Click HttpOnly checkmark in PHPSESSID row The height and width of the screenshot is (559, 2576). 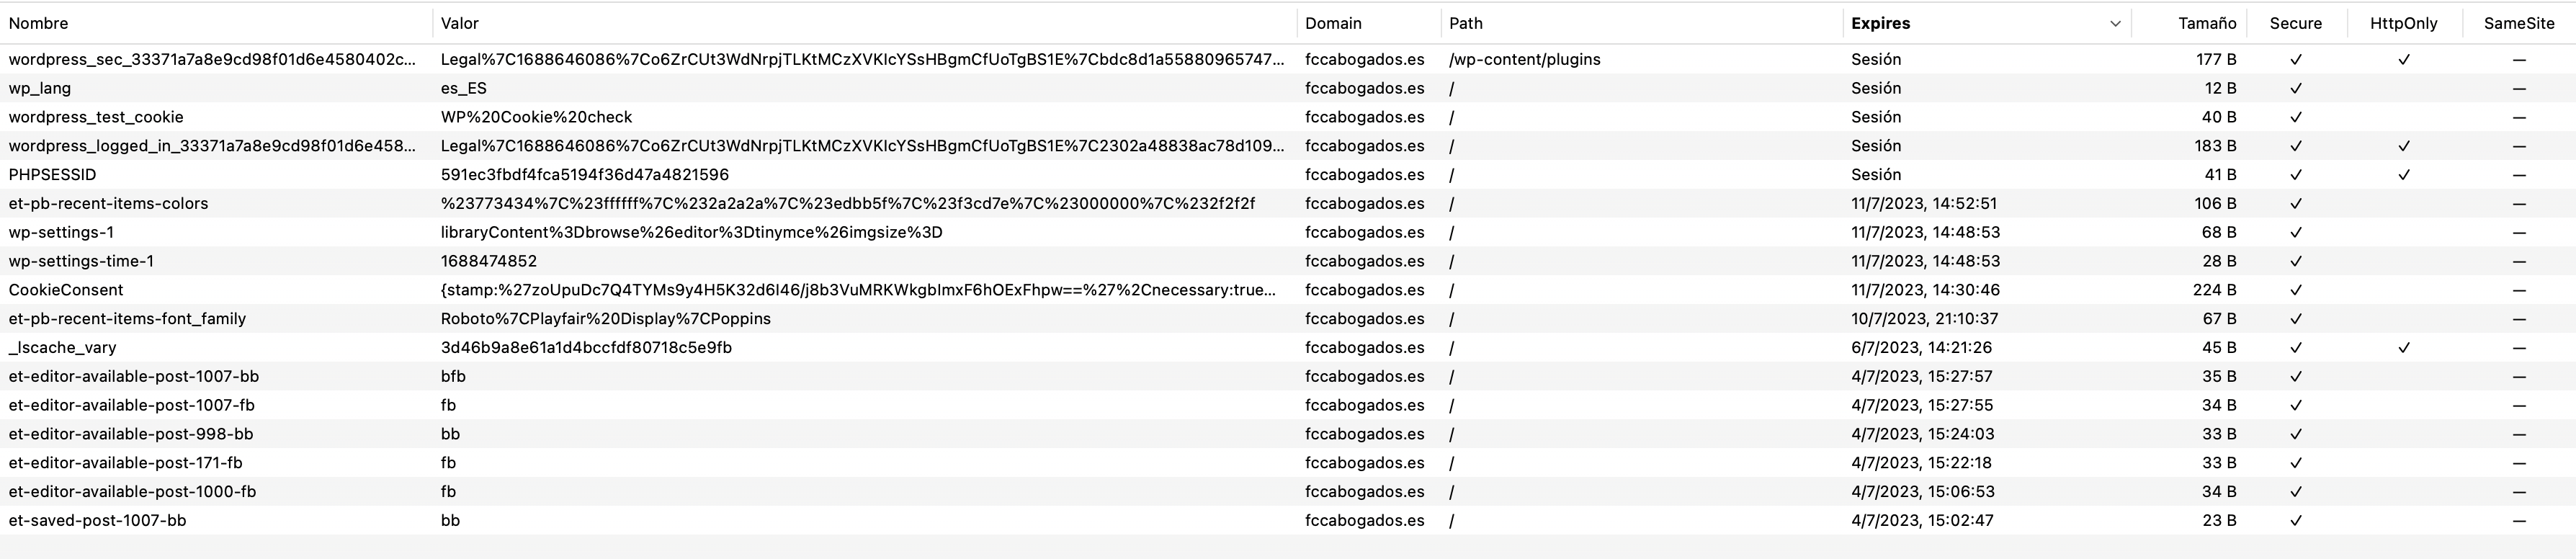2404,175
